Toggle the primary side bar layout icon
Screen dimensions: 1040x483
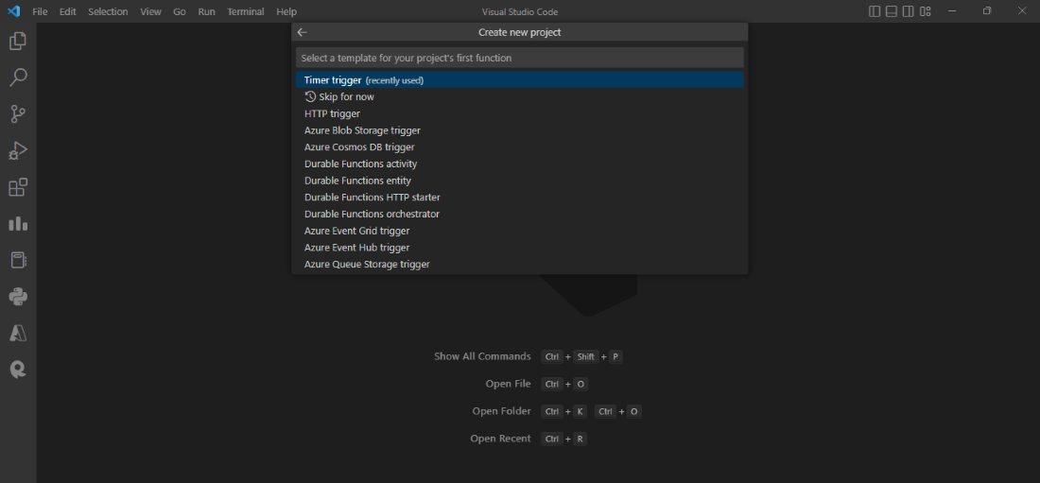point(875,11)
